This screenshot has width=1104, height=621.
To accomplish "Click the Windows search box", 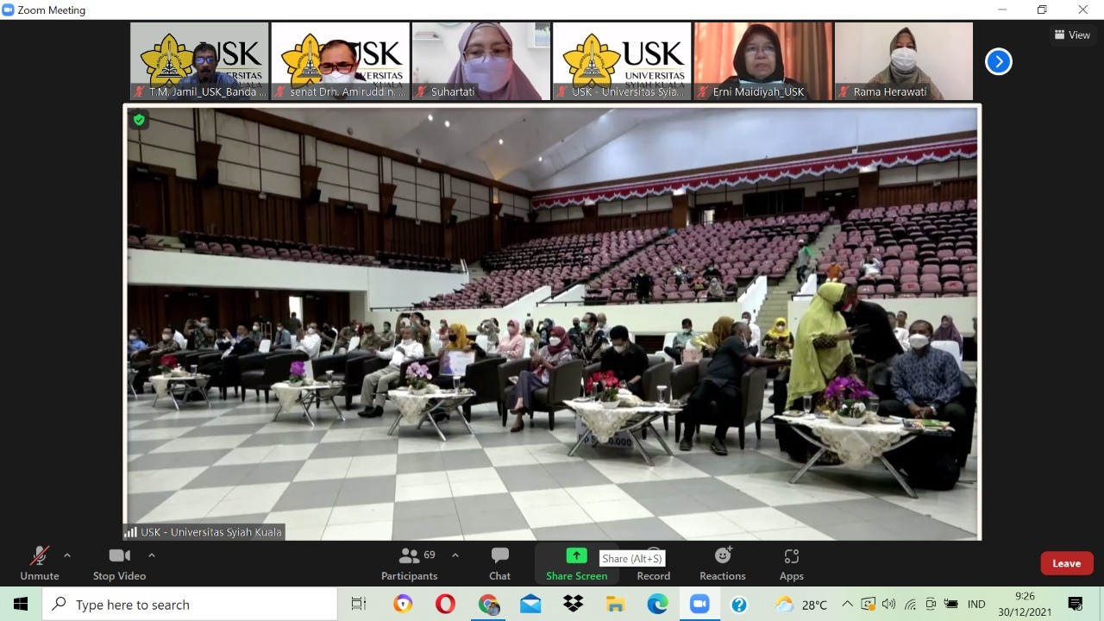I will 190,605.
